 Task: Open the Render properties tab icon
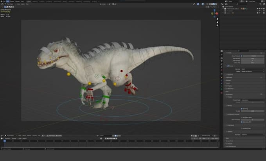click(x=221, y=58)
